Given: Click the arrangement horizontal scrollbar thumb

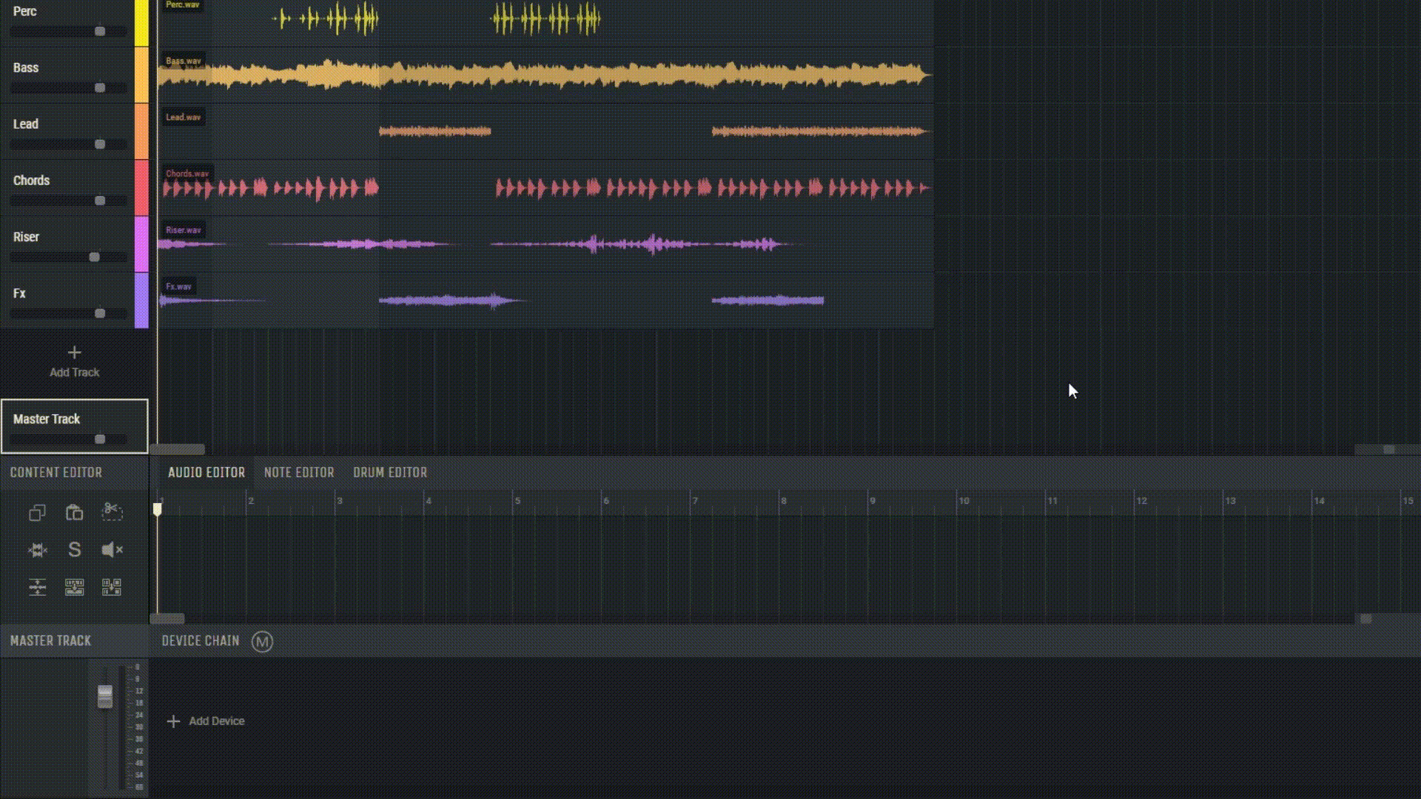Looking at the screenshot, I should (178, 449).
